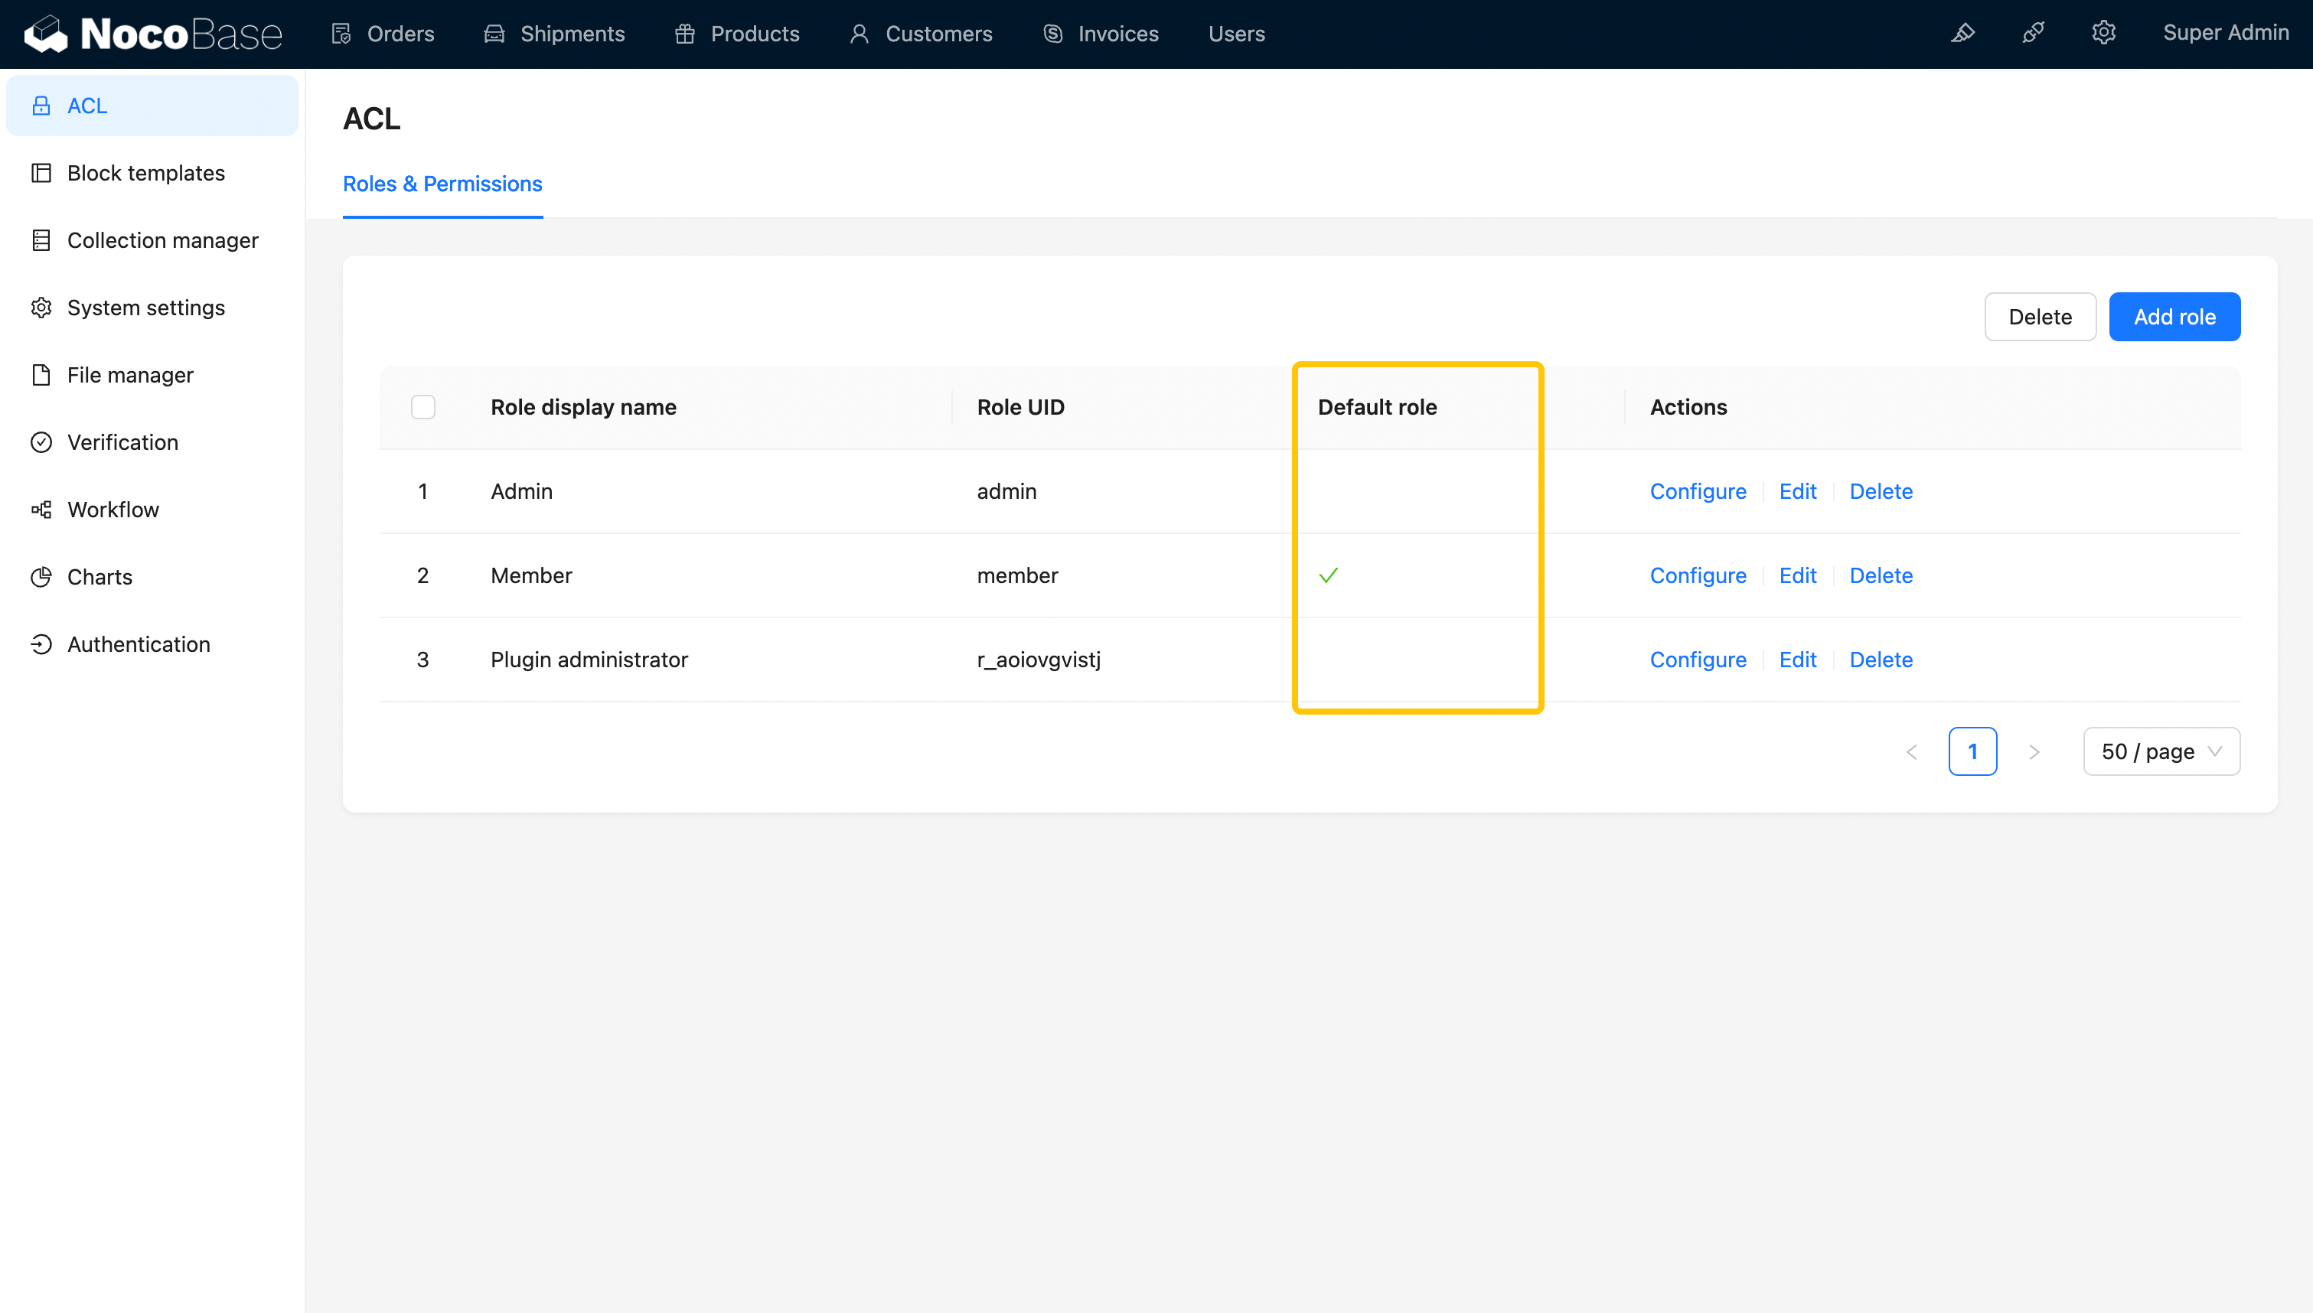Image resolution: width=2313 pixels, height=1313 pixels.
Task: Click the settings gear icon in header
Action: coord(2104,34)
